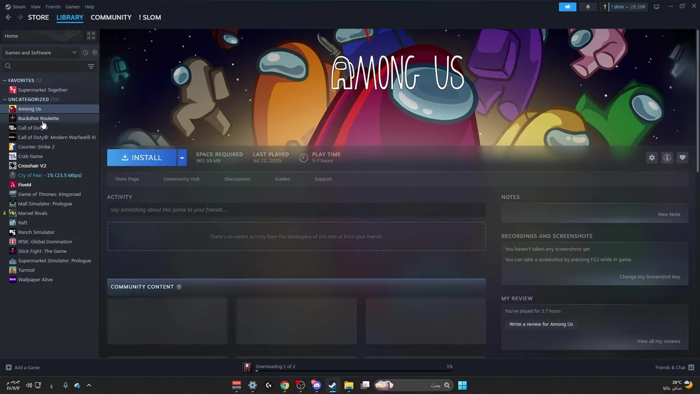Open Discord from the taskbar
This screenshot has width=700, height=394.
pyautogui.click(x=316, y=385)
